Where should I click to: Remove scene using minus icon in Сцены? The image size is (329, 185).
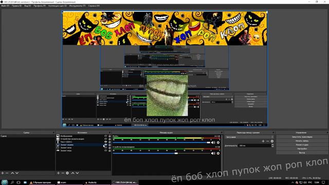pos(7,173)
